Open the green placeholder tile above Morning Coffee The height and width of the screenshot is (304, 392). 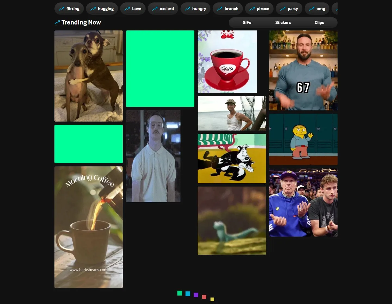click(x=88, y=144)
